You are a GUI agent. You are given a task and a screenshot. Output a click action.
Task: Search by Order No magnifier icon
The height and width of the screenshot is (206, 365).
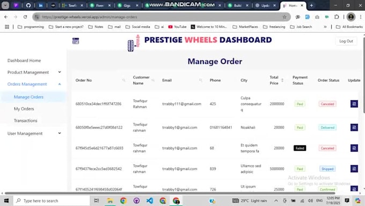pyautogui.click(x=124, y=80)
